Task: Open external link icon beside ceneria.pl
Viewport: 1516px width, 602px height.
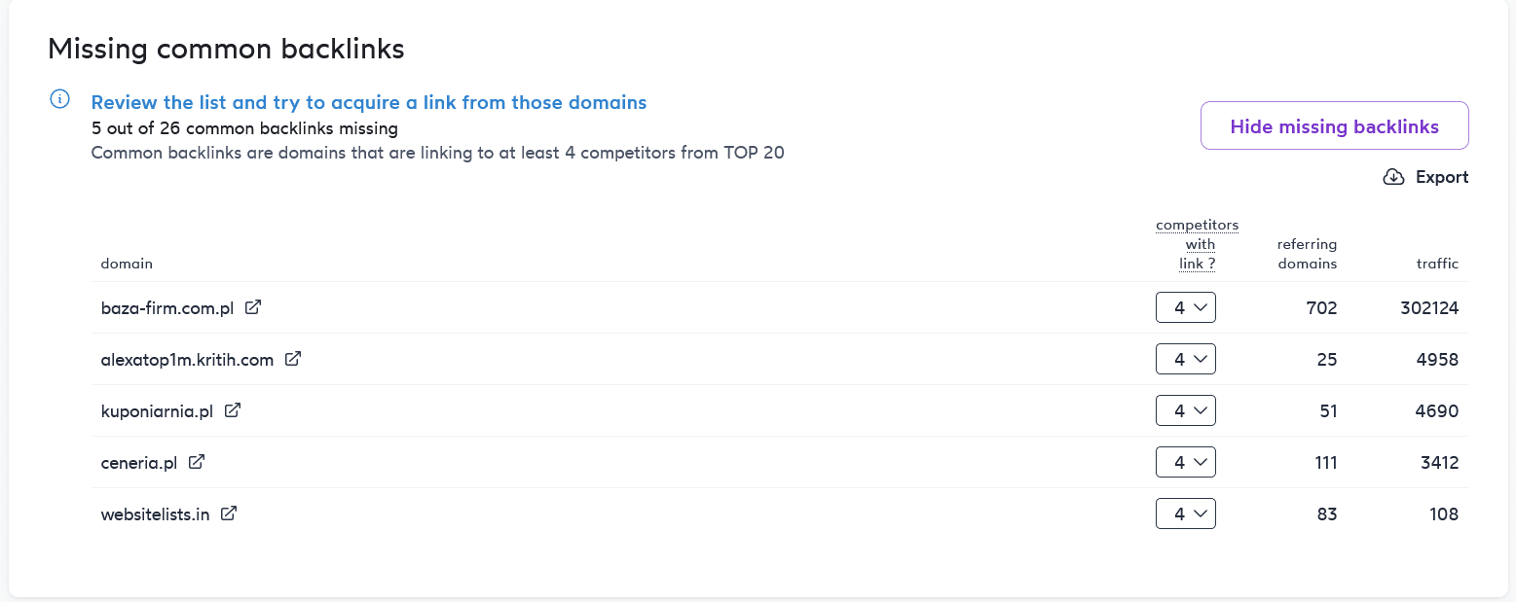Action: point(196,462)
